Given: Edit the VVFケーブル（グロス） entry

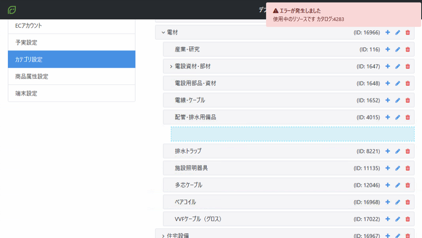Looking at the screenshot, I should click(x=398, y=219).
